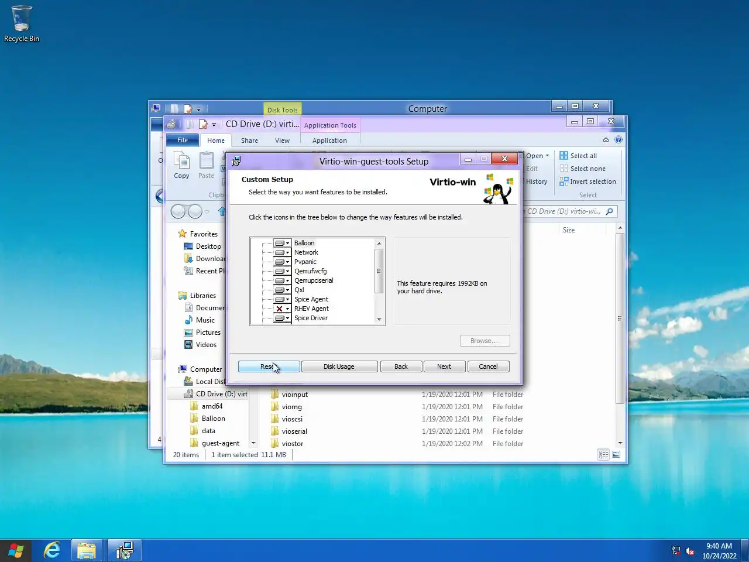This screenshot has width=749, height=562.
Task: Click the Size column header
Action: [x=569, y=230]
